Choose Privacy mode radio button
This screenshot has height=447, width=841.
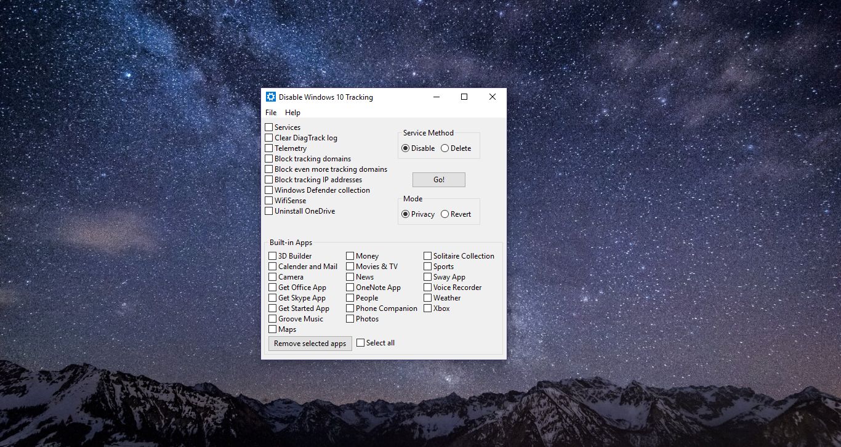405,214
